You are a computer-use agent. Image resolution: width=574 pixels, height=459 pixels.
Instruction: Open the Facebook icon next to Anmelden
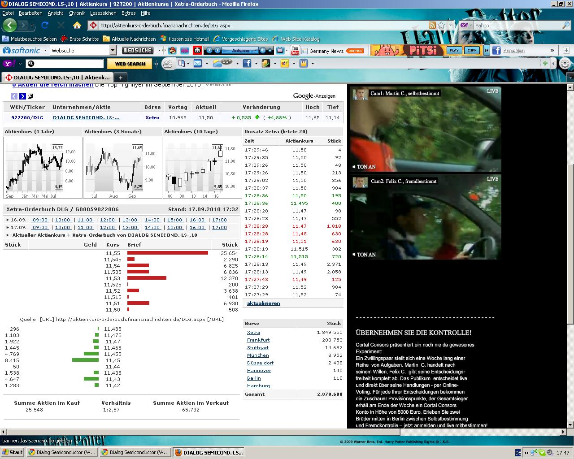click(x=496, y=51)
